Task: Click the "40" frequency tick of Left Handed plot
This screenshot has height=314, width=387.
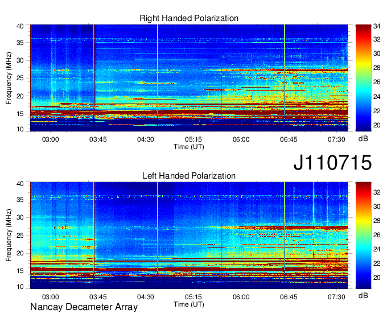Action: click(20, 184)
